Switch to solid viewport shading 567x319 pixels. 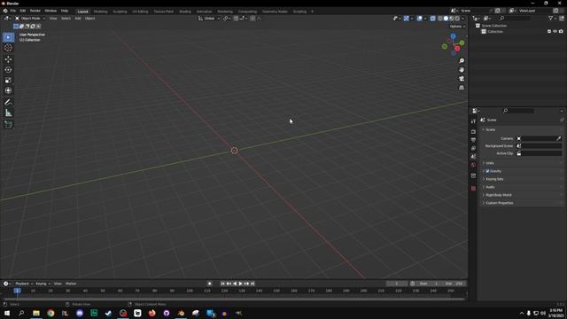pyautogui.click(x=446, y=19)
